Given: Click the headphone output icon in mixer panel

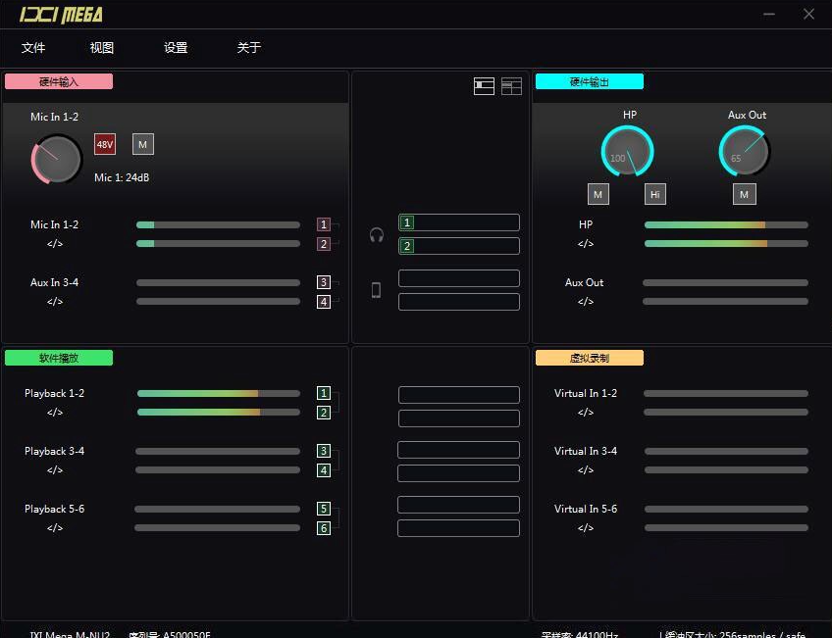Looking at the screenshot, I should pos(376,234).
